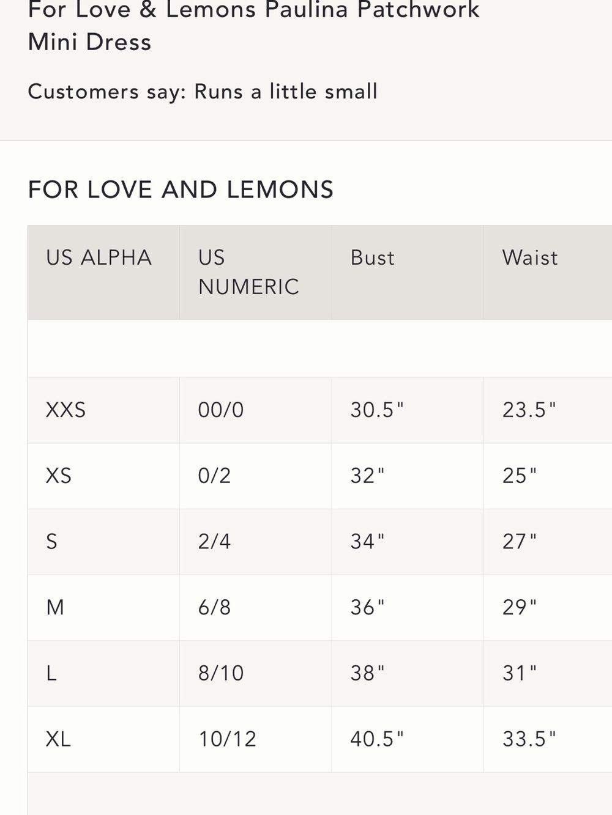The image size is (612, 815).
Task: Select the FOR LOVE AND LEMONS heading
Action: coord(181,190)
